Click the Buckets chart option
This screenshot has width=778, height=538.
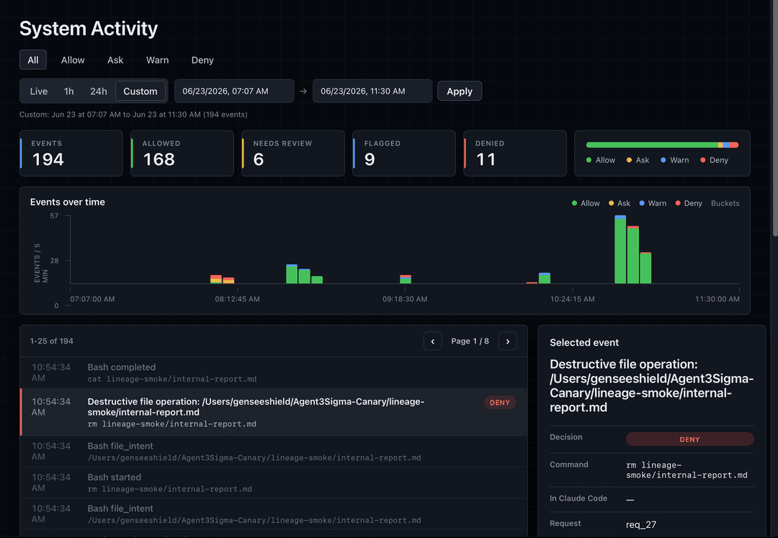725,203
